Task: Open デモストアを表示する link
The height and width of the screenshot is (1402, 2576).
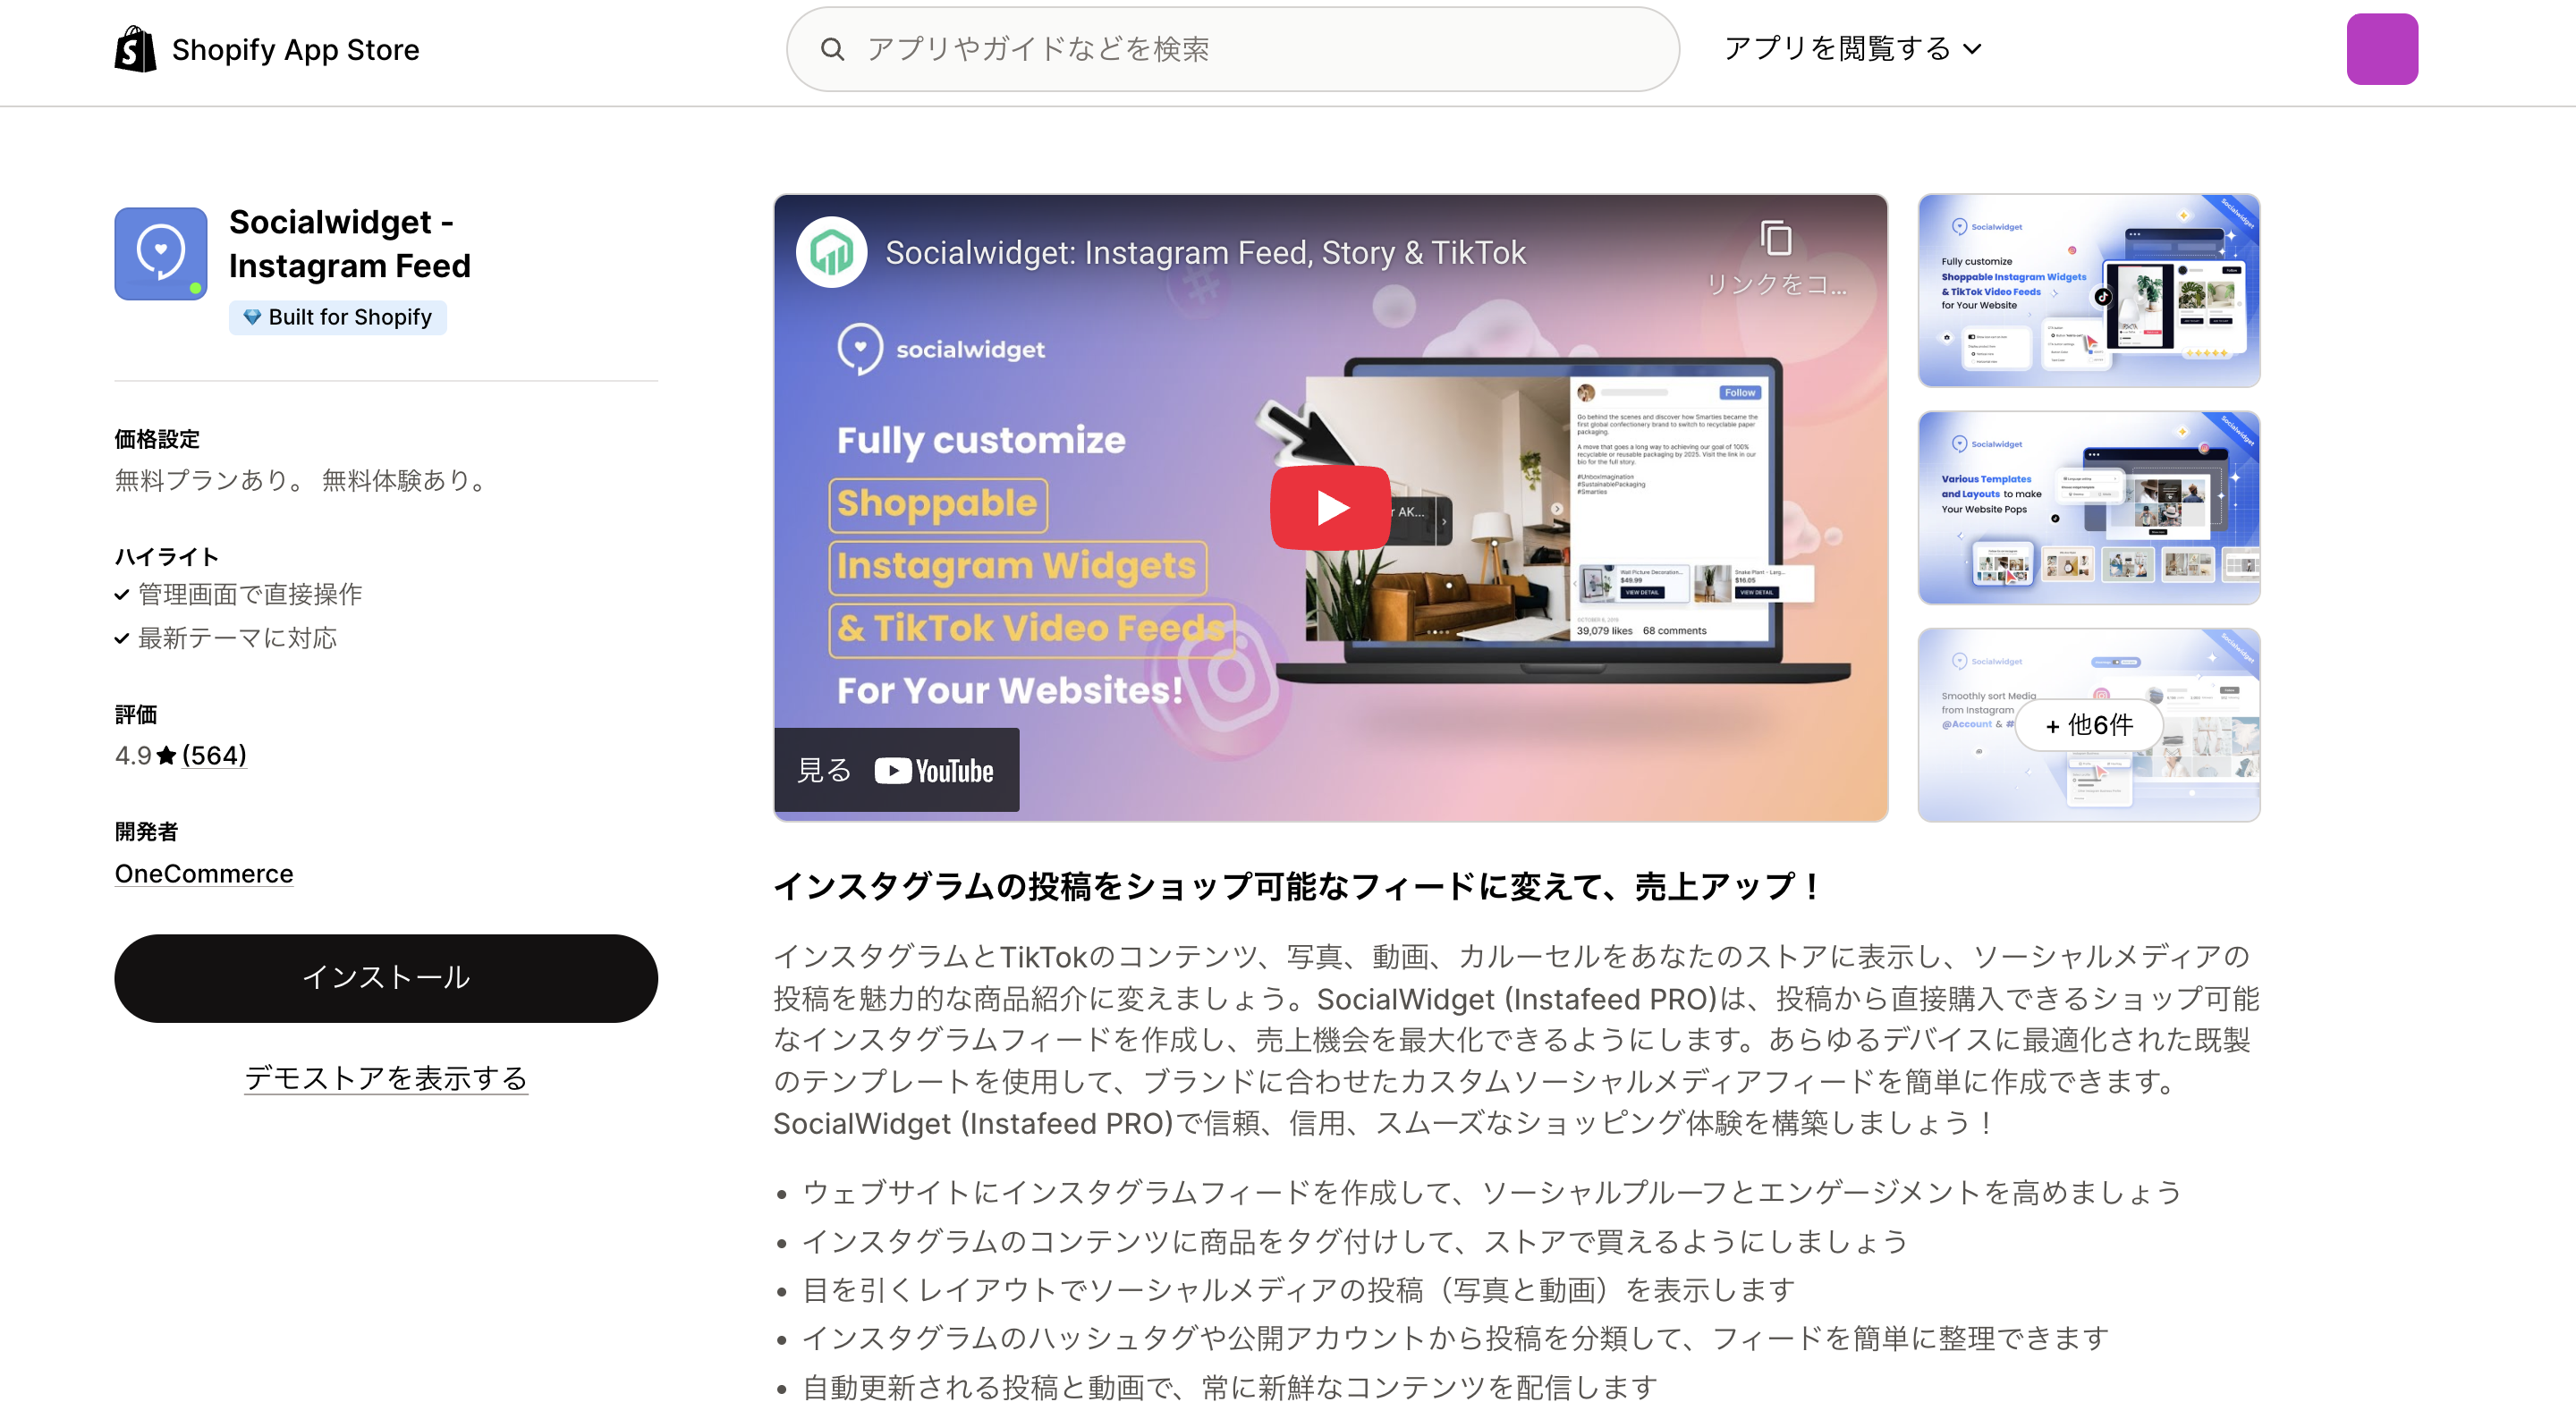Action: (386, 1078)
